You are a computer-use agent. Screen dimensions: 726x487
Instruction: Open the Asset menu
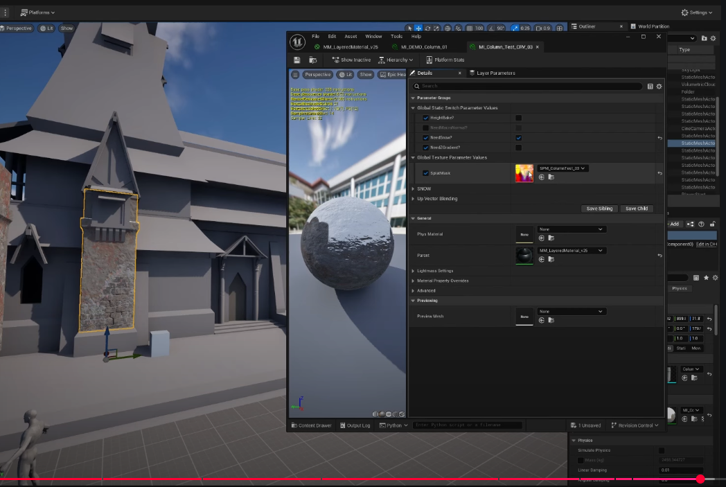pyautogui.click(x=351, y=36)
